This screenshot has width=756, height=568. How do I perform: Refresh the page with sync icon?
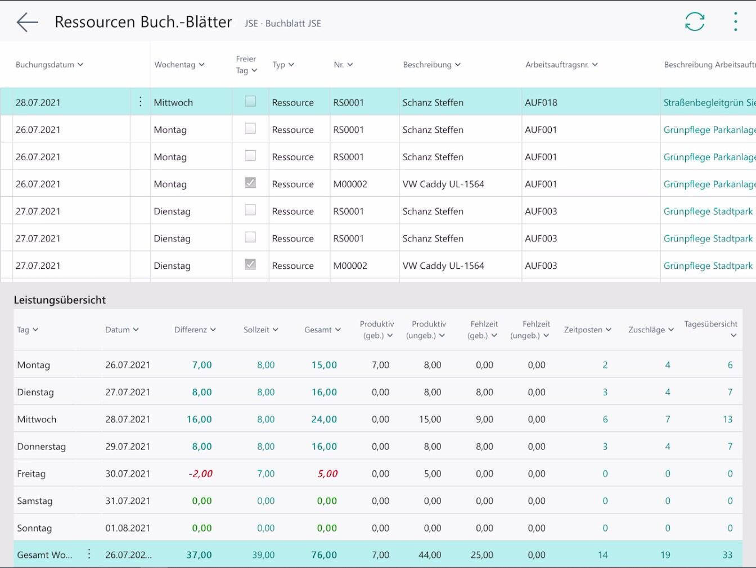(x=695, y=22)
